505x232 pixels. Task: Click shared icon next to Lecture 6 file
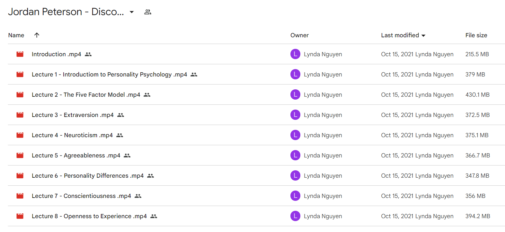coord(150,176)
